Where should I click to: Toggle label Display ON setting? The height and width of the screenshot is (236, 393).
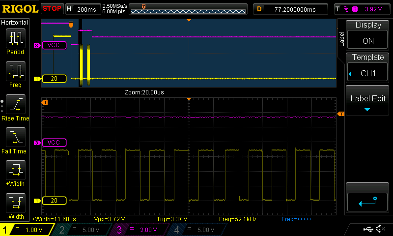coord(368,35)
